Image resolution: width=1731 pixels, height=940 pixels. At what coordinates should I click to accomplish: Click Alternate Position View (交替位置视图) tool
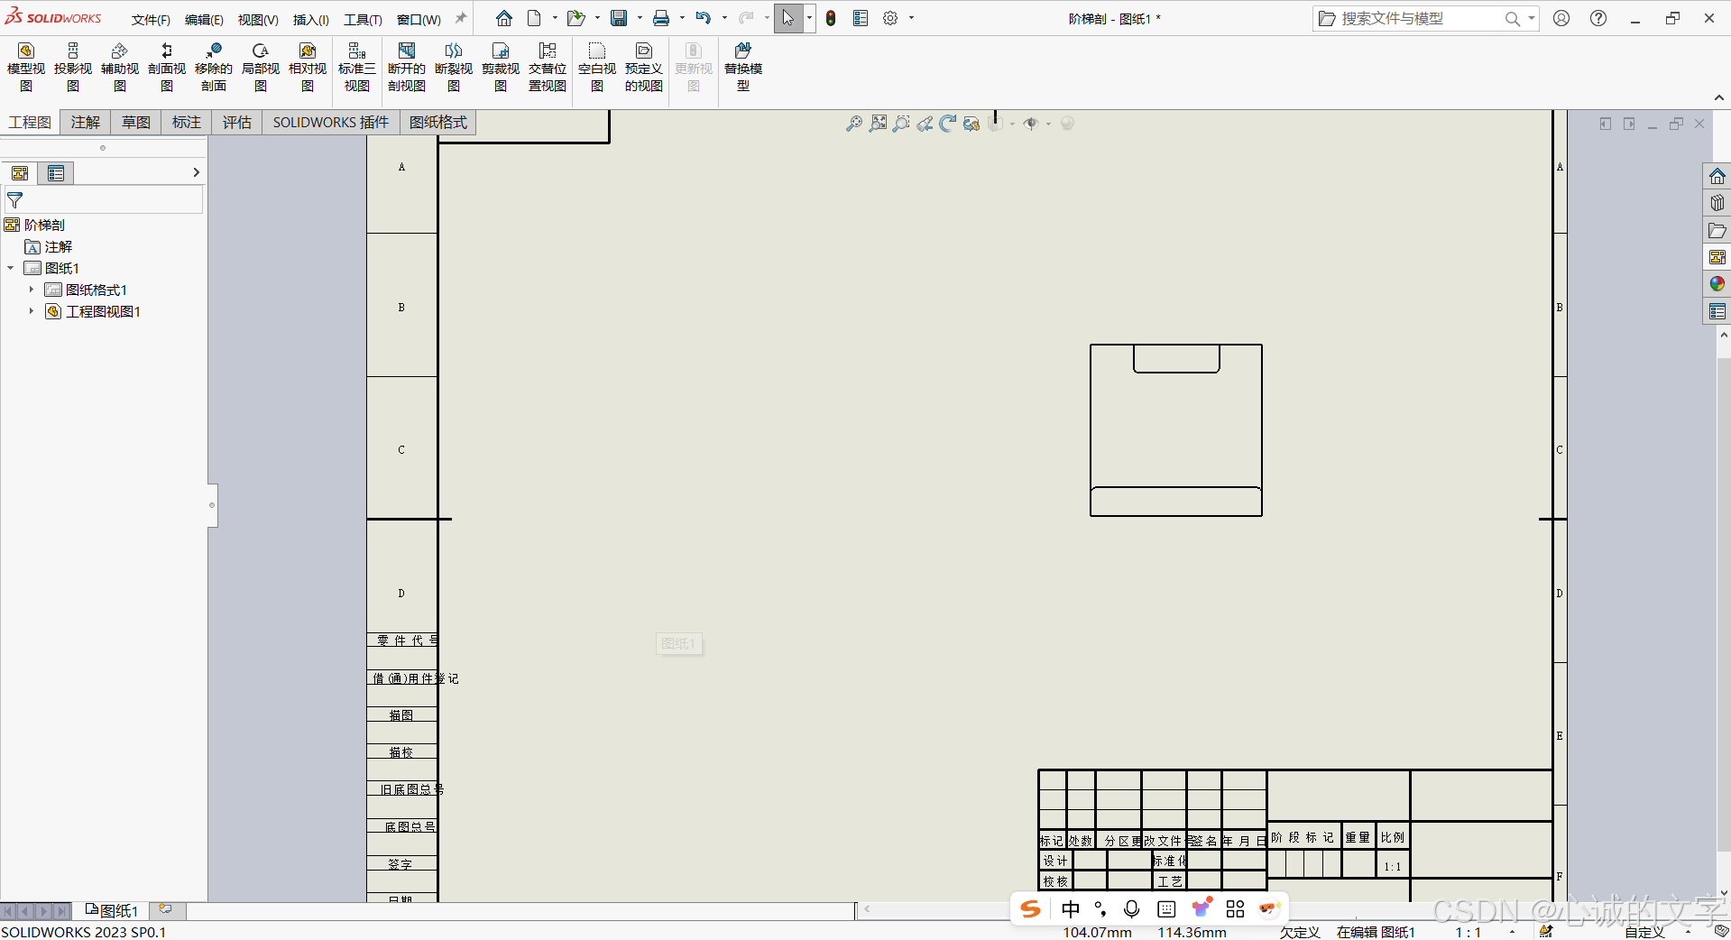(x=548, y=67)
